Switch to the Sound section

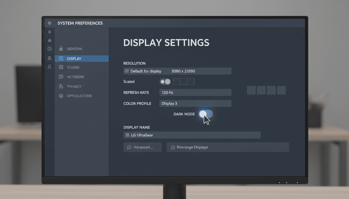coord(75,67)
